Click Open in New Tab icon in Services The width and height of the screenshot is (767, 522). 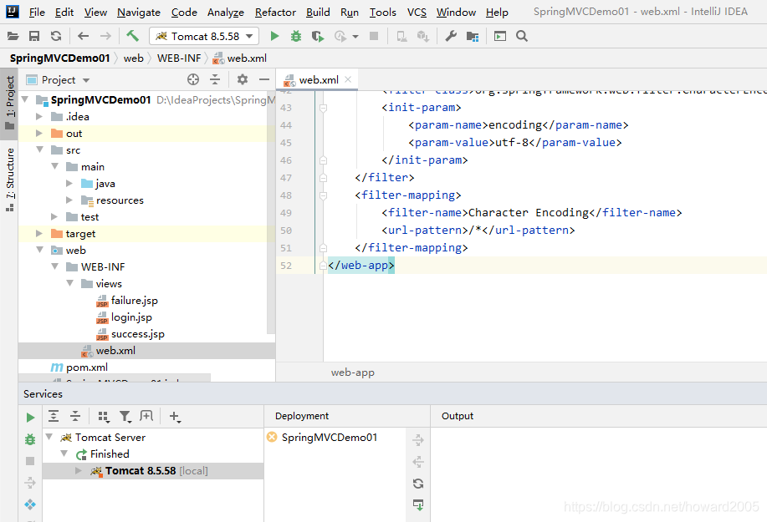tap(146, 416)
